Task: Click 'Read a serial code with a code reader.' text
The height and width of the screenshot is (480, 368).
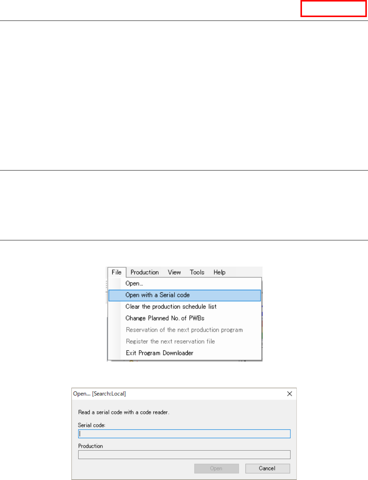Action: tap(124, 412)
